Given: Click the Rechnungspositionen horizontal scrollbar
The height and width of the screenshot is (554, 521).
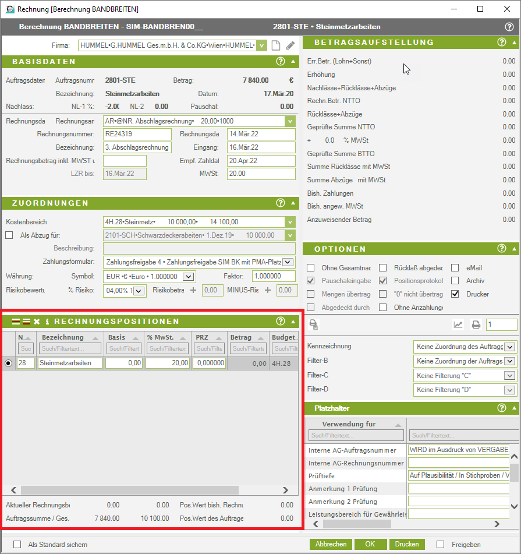Looking at the screenshot, I should [129, 491].
